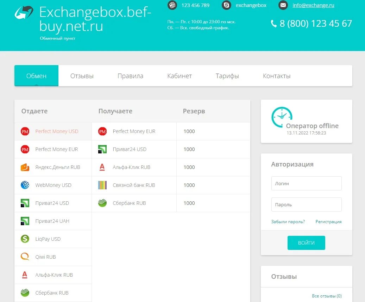Go to the Кабинет tab

180,76
